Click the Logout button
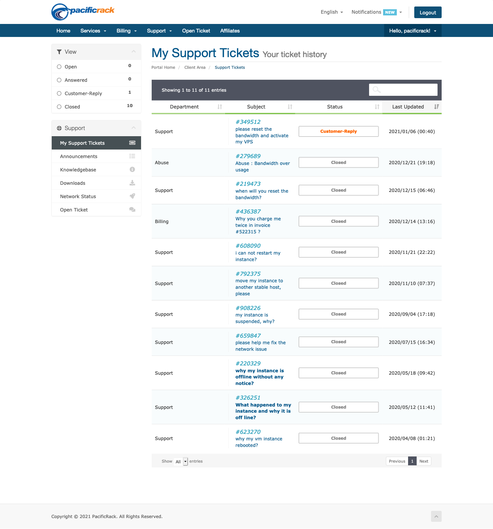The height and width of the screenshot is (529, 493). [428, 12]
